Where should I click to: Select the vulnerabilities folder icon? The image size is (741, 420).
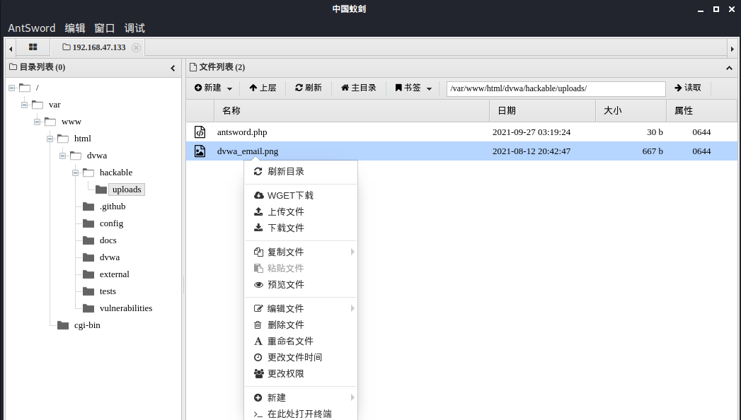pos(88,308)
